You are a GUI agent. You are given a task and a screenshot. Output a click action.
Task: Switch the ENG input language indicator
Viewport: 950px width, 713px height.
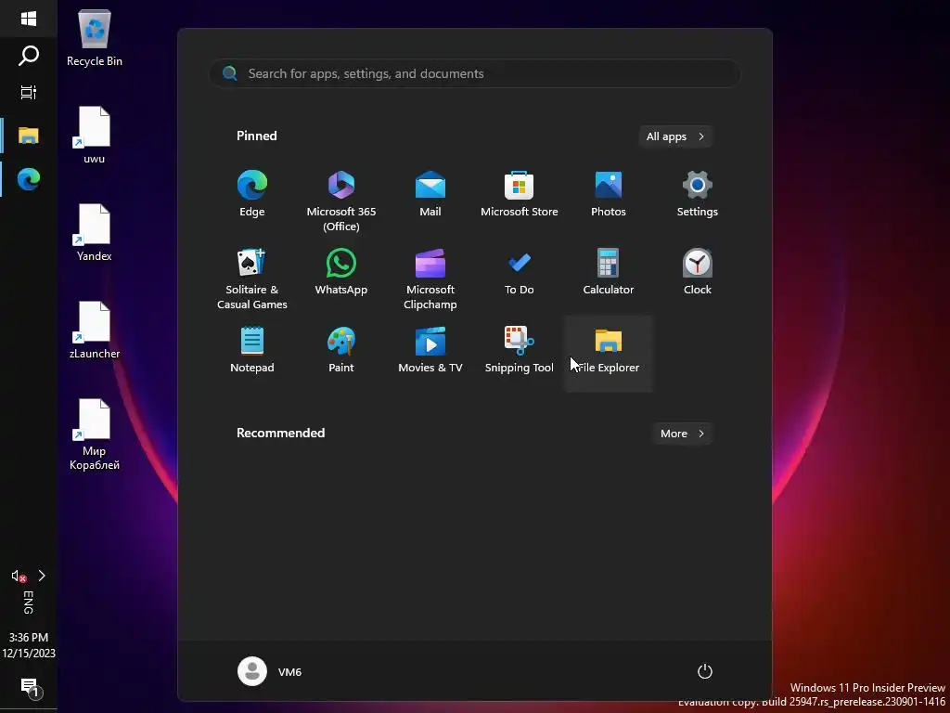[x=29, y=603]
